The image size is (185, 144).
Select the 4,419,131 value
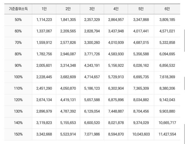(x=68, y=100)
